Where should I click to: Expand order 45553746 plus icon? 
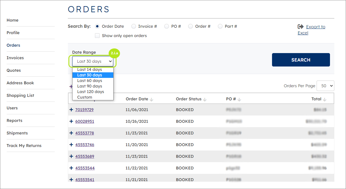point(71,145)
